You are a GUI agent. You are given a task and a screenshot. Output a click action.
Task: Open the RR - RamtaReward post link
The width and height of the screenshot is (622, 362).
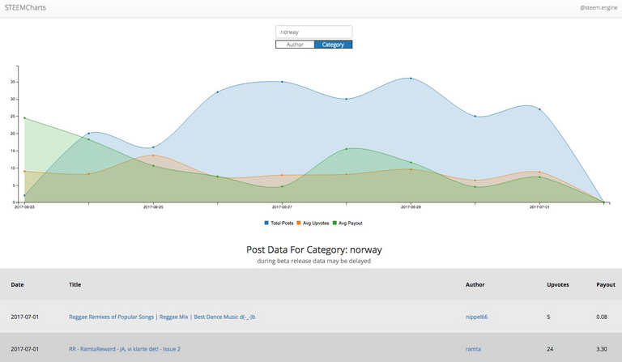click(x=125, y=349)
